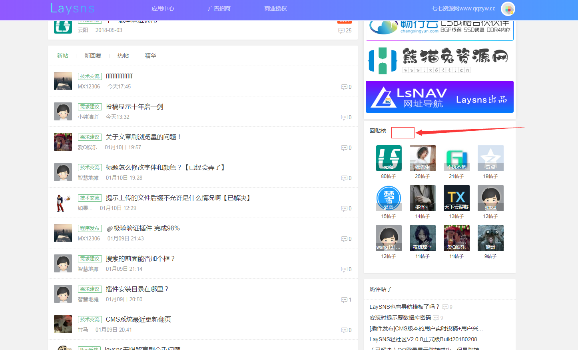This screenshot has width=578, height=350.
Task: Open 商业授权 in top navigation
Action: tap(275, 8)
